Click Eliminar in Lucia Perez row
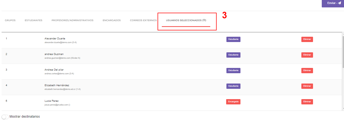This screenshot has width=344, height=120. tap(307, 102)
